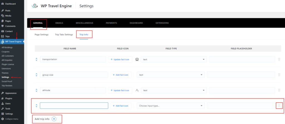
Task: Open the Trip Tabs Settings sub-tab
Action: click(x=64, y=35)
